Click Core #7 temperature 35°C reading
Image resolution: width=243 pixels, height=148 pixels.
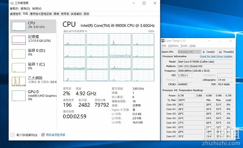pos(191,137)
